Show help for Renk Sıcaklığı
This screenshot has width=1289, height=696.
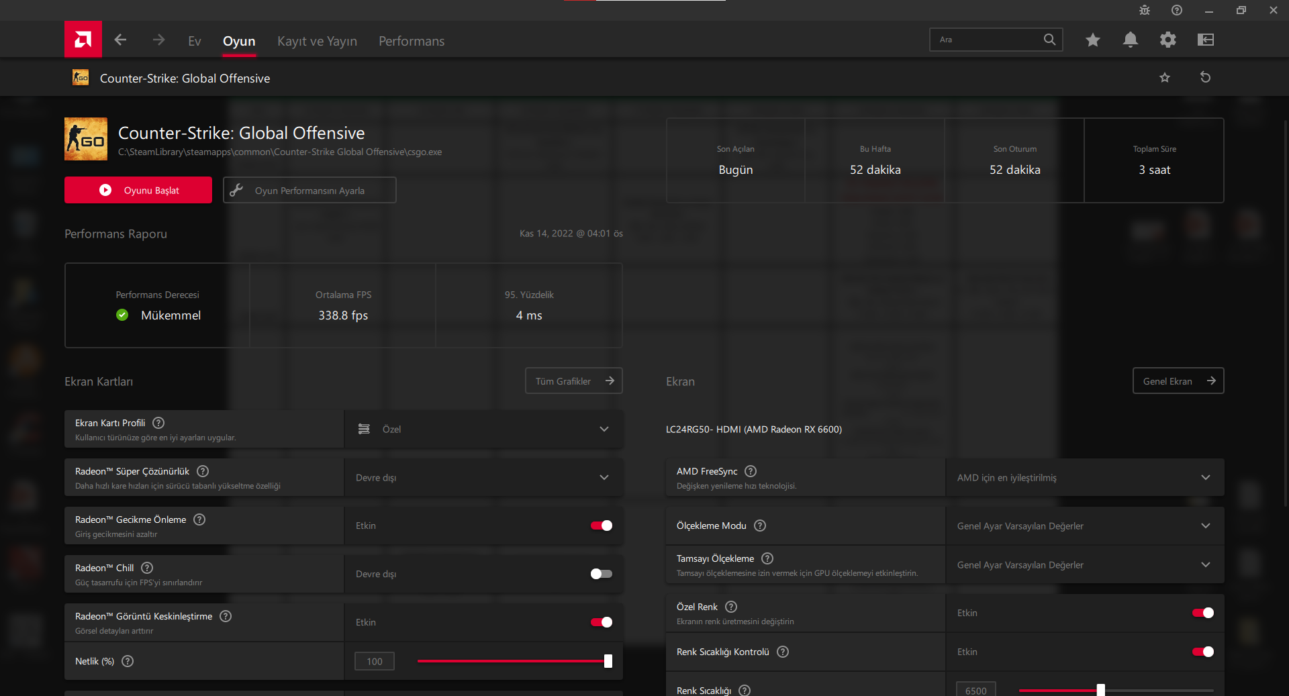(x=745, y=690)
